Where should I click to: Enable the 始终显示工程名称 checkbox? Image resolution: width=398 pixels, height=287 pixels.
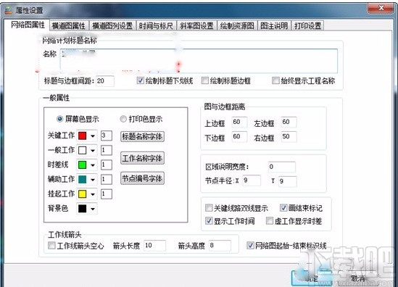coord(275,80)
